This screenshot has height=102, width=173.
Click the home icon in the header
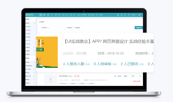118,15
